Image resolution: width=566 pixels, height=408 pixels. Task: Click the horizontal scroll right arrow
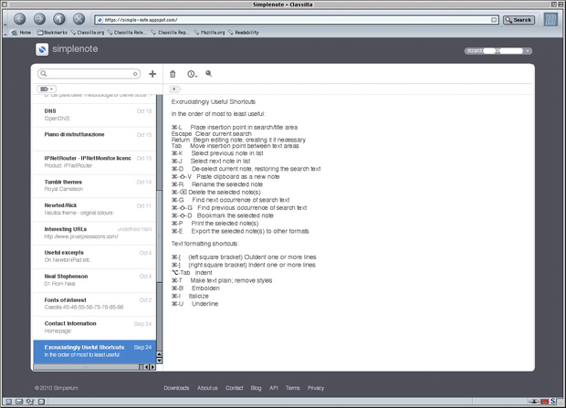(x=152, y=367)
